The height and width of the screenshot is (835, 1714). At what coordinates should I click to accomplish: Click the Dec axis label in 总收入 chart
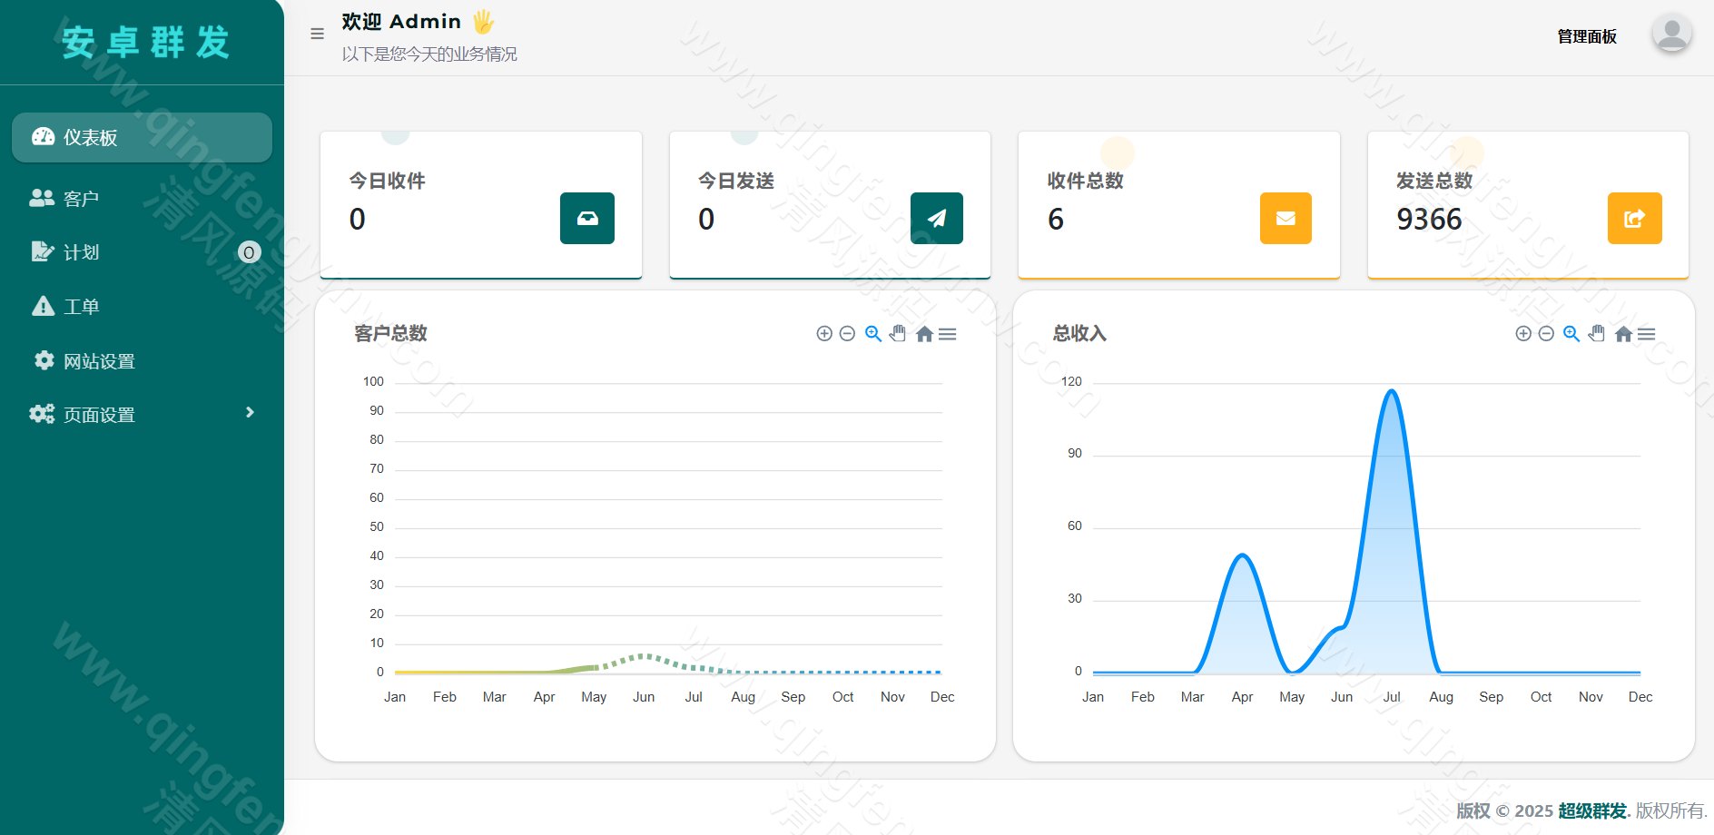coord(1640,697)
